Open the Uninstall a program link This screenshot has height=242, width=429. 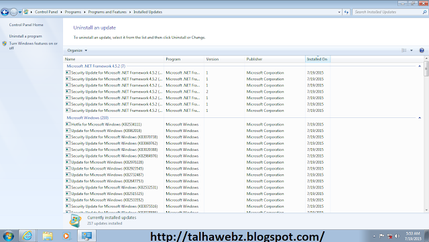(25, 36)
